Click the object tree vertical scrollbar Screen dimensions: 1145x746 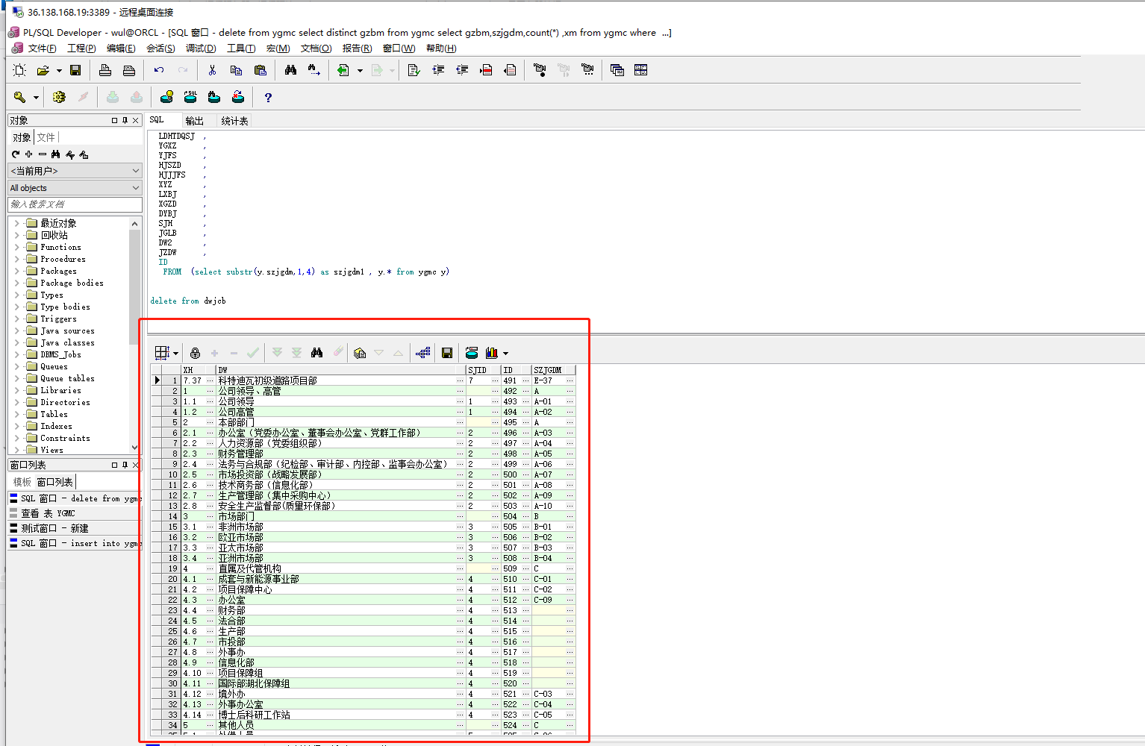[134, 335]
